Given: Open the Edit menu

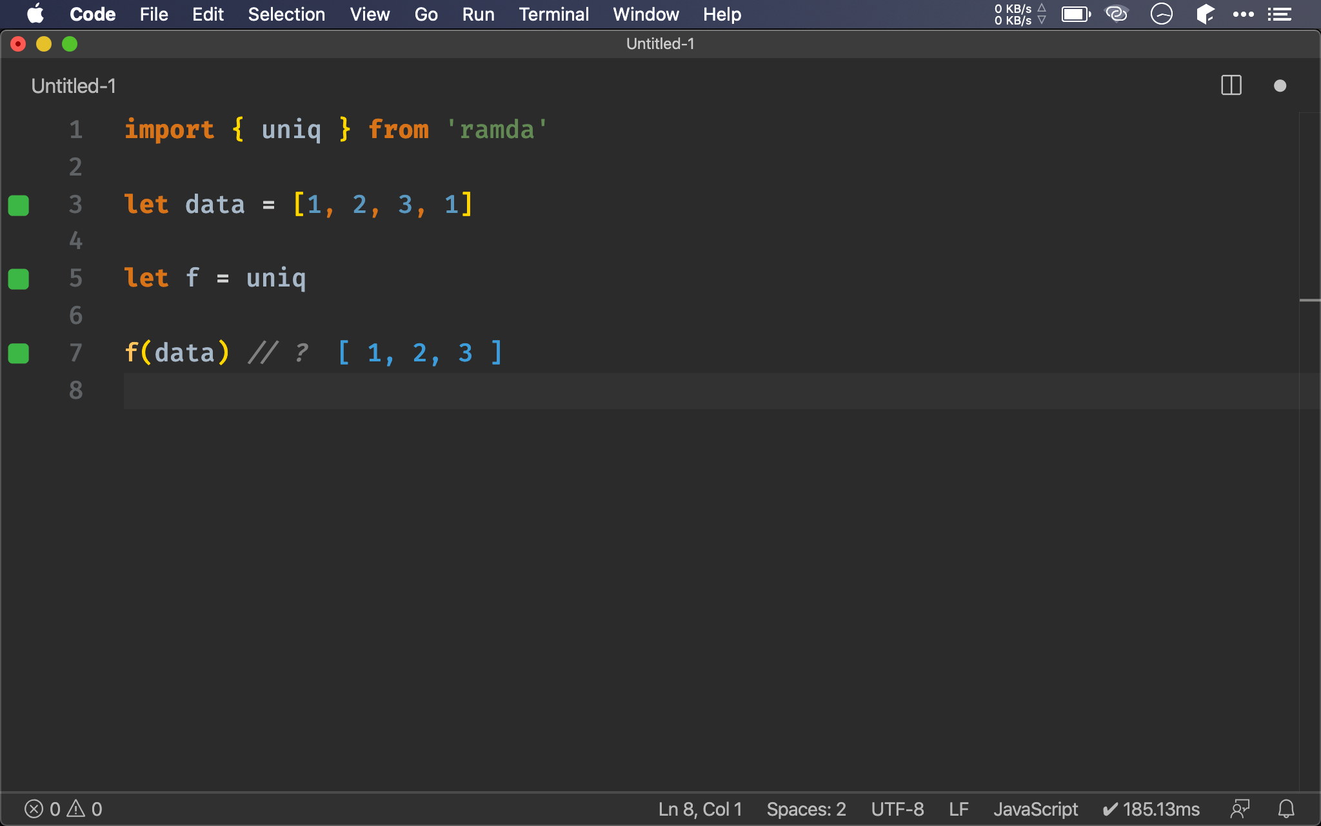Looking at the screenshot, I should coord(208,14).
